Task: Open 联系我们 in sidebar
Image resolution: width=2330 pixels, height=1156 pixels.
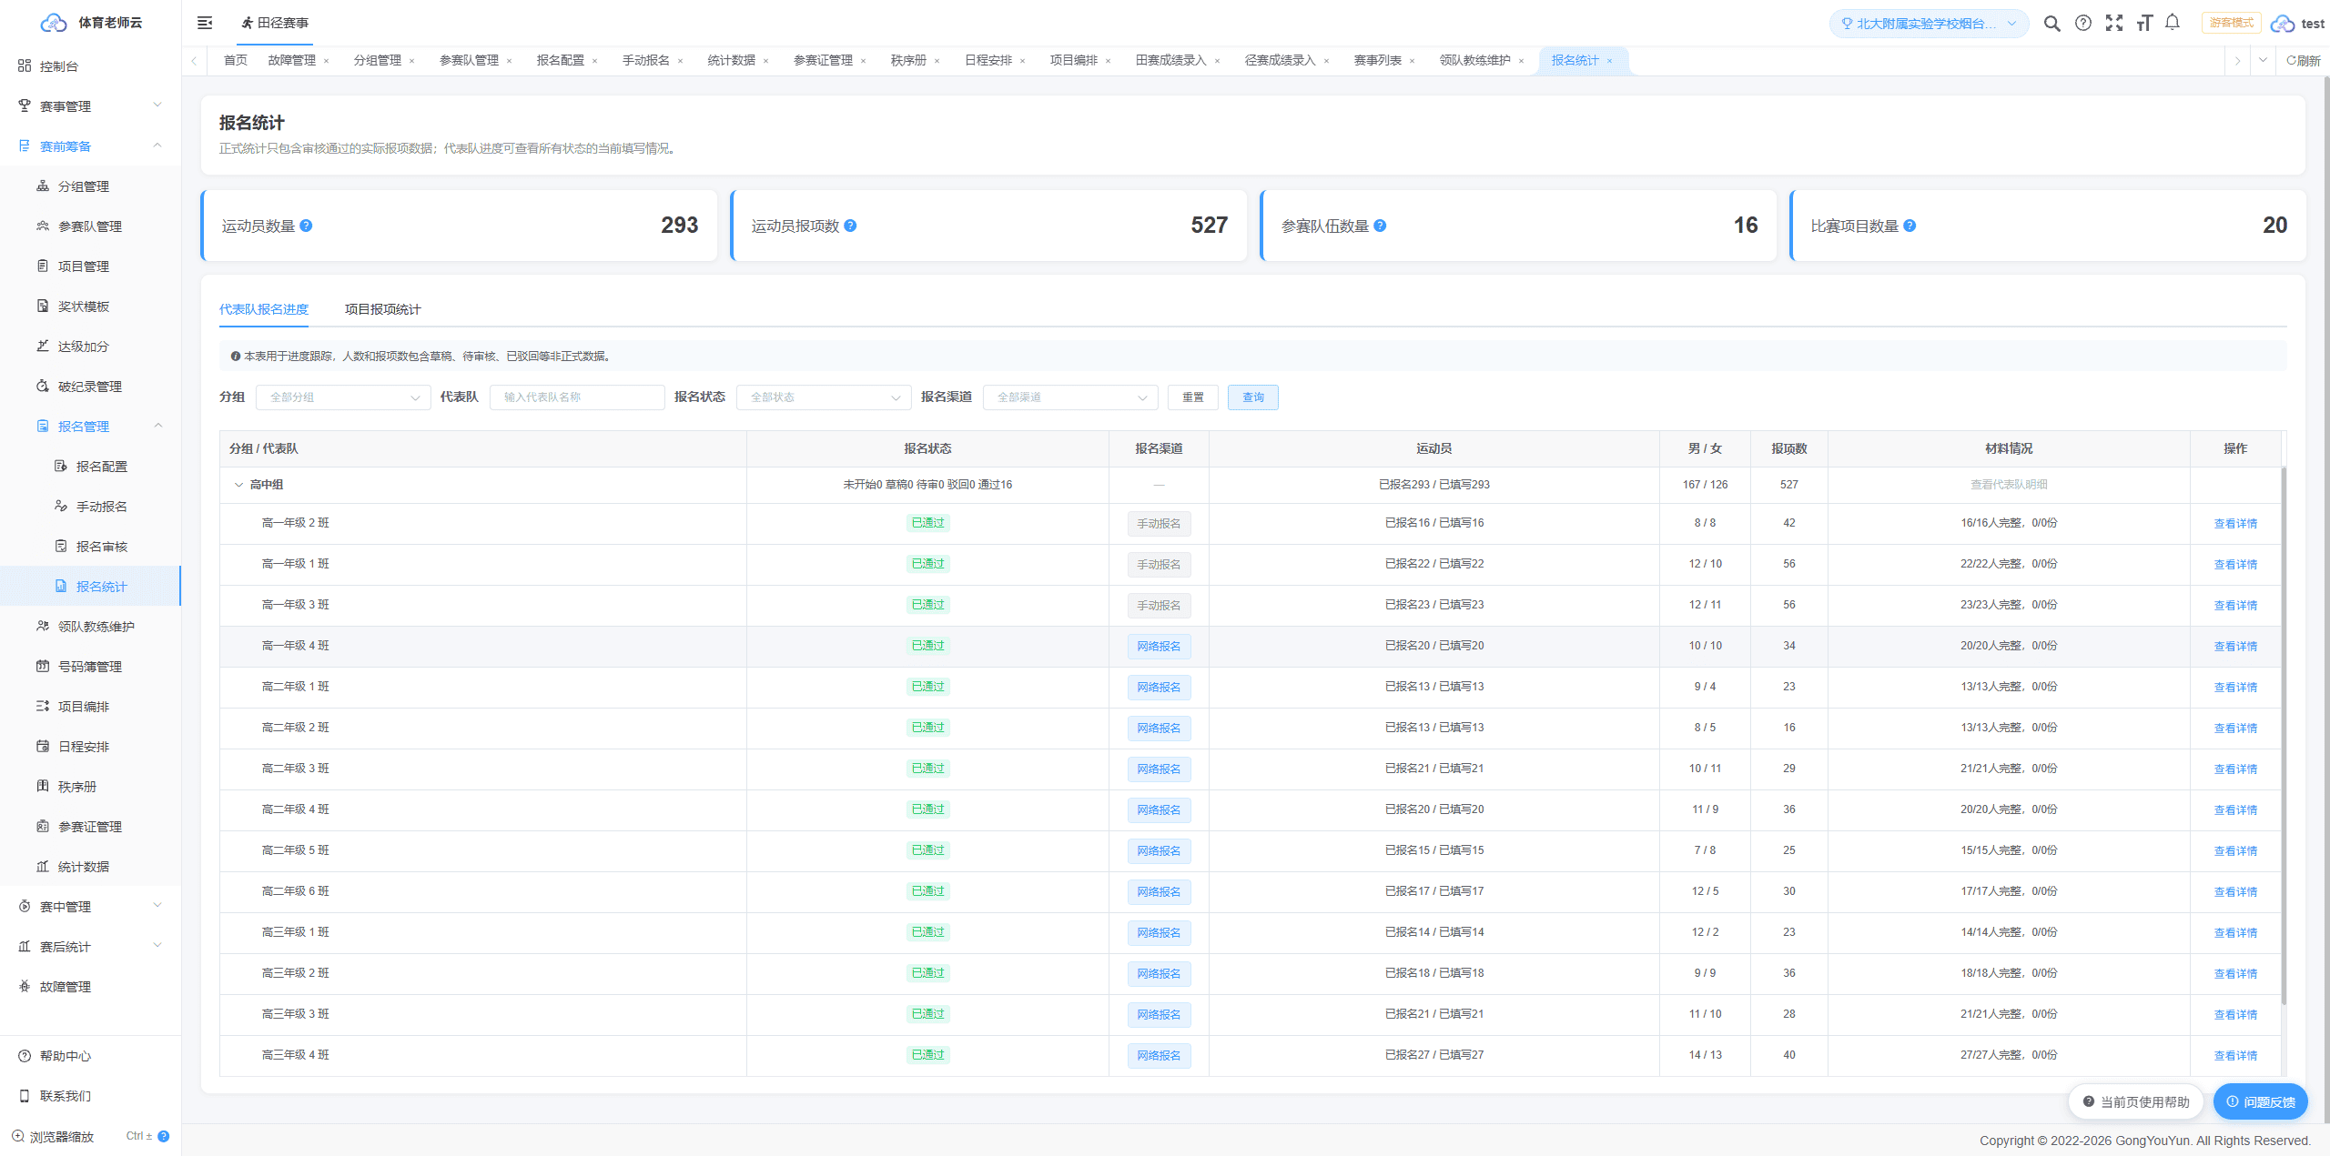Action: 91,1096
